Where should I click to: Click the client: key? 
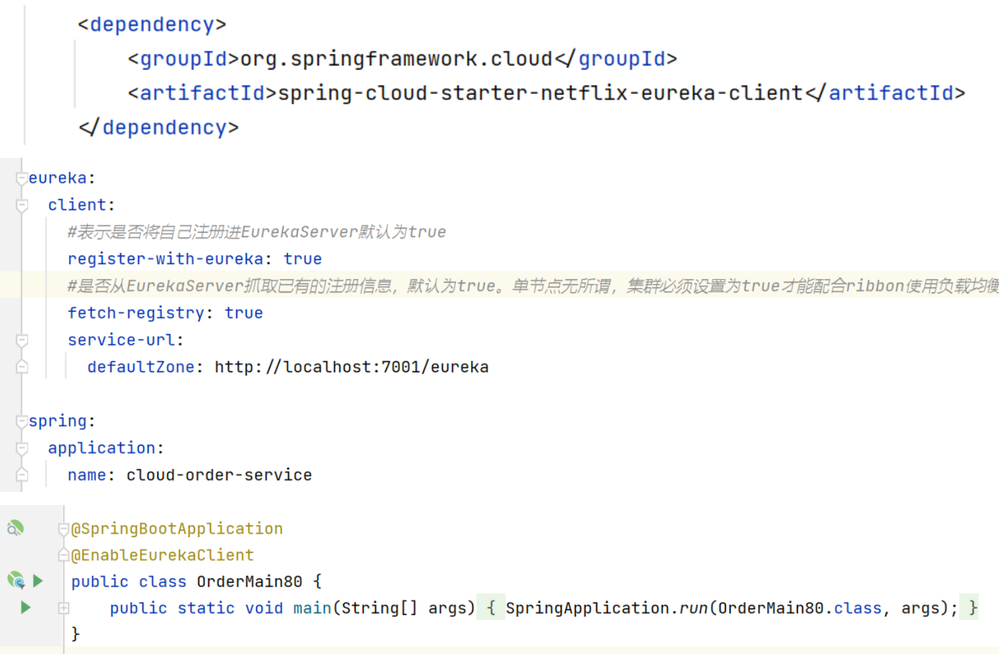tap(81, 205)
